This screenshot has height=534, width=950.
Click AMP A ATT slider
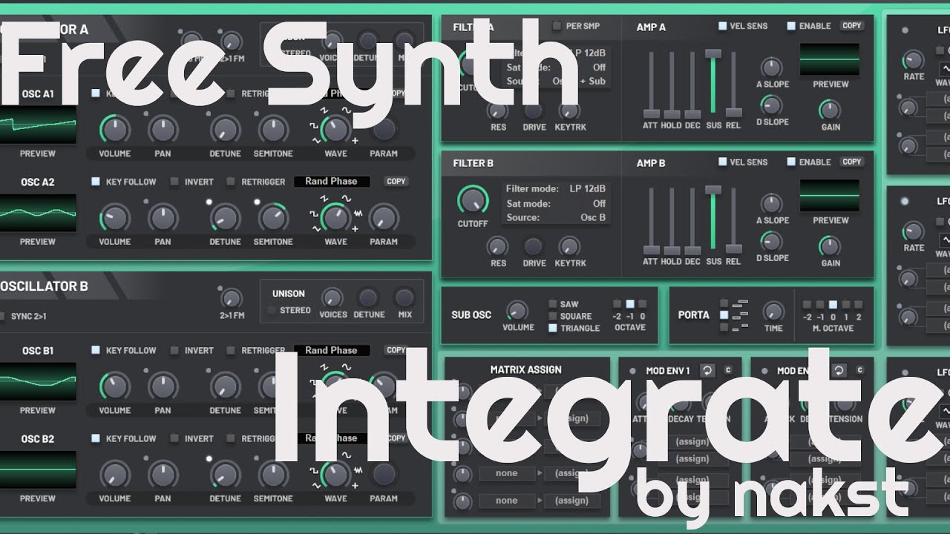[651, 84]
